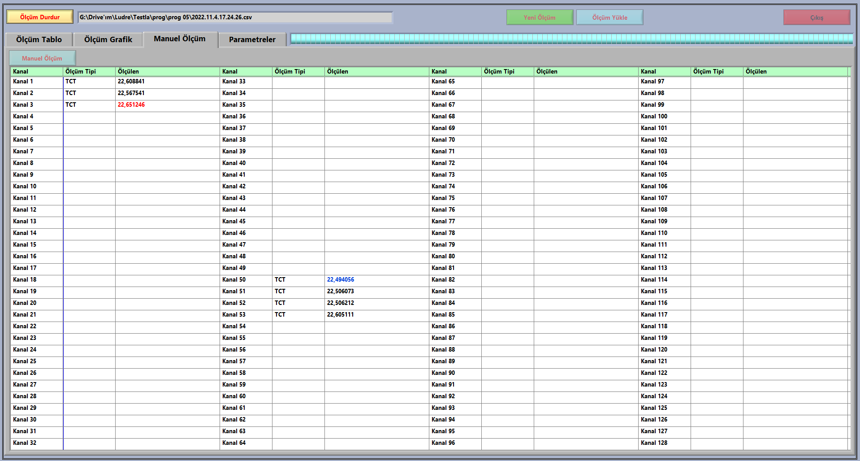Click the Kanal 65 cell
This screenshot has height=461, width=860.
coord(455,82)
